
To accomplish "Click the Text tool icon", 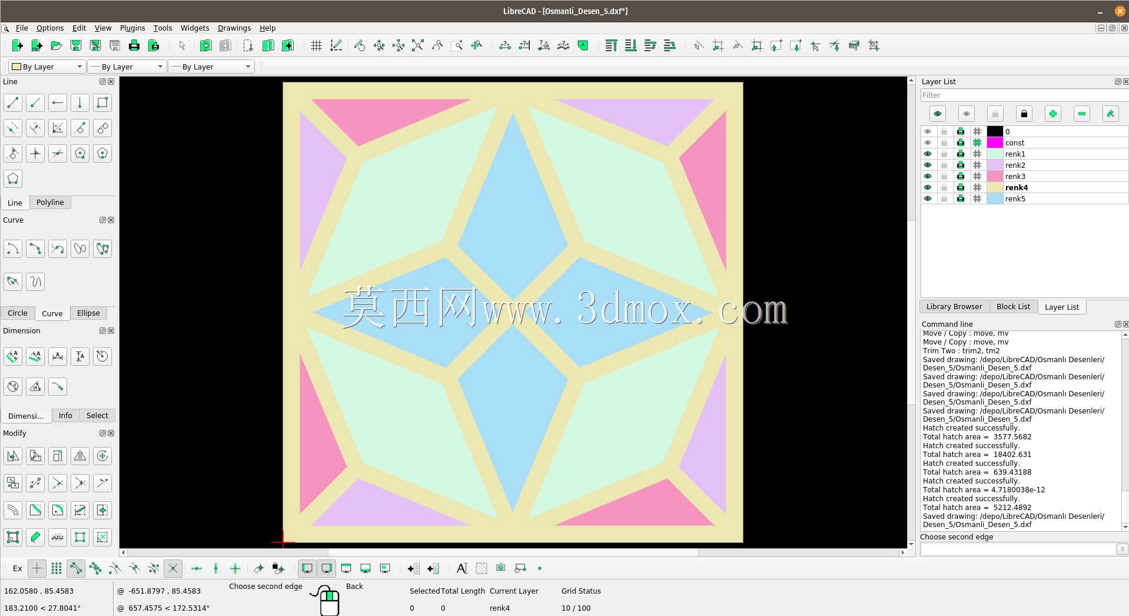I will coord(461,568).
